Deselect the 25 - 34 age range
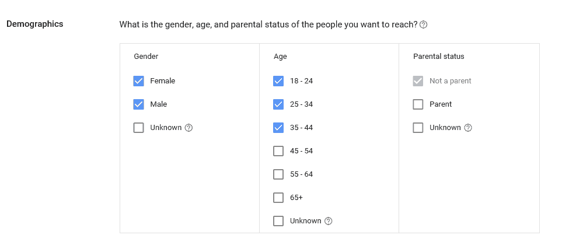Screen dimensions: 562x249 tap(278, 104)
